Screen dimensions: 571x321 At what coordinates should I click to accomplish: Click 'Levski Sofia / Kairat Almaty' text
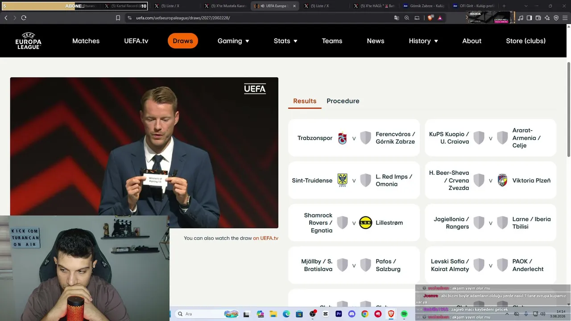tap(450, 265)
